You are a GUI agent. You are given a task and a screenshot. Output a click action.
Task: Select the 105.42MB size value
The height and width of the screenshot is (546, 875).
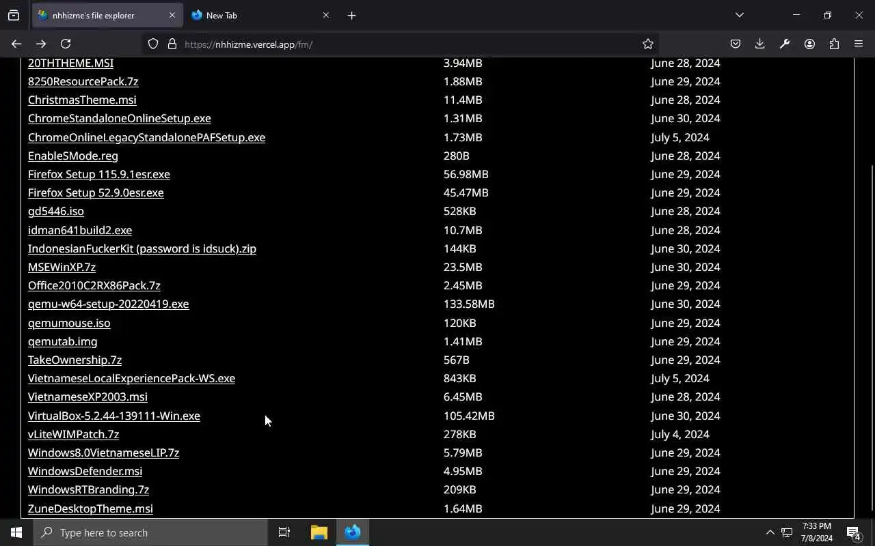(469, 416)
